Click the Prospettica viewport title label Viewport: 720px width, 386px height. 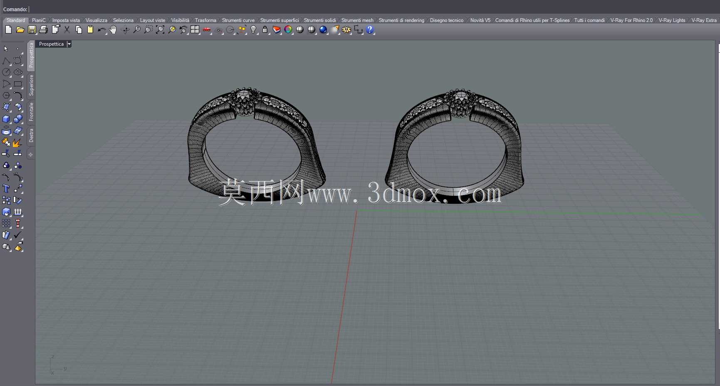click(x=51, y=44)
